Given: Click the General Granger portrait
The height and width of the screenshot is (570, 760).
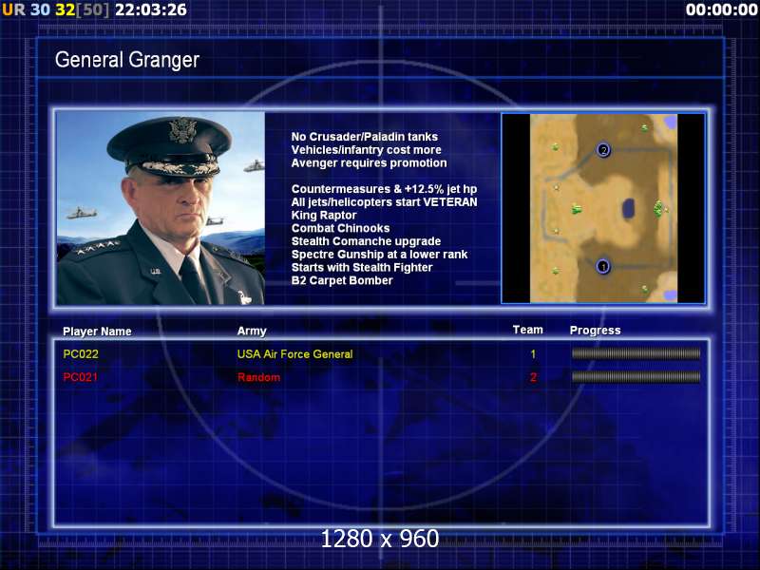Looking at the screenshot, I should [x=161, y=208].
